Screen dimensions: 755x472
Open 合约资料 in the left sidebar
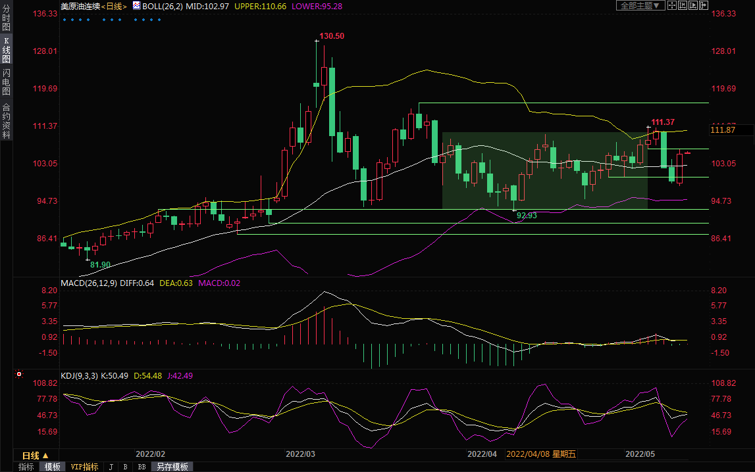click(x=6, y=120)
